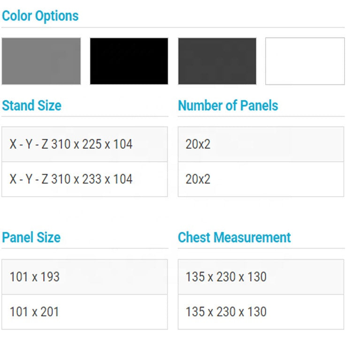
Task: Click the Chest Measurement heading
Action: coord(234,237)
